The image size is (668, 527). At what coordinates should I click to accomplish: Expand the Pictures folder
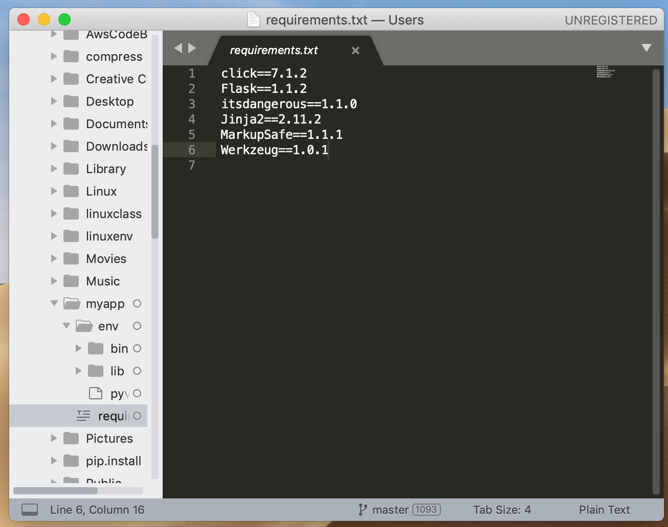click(54, 438)
